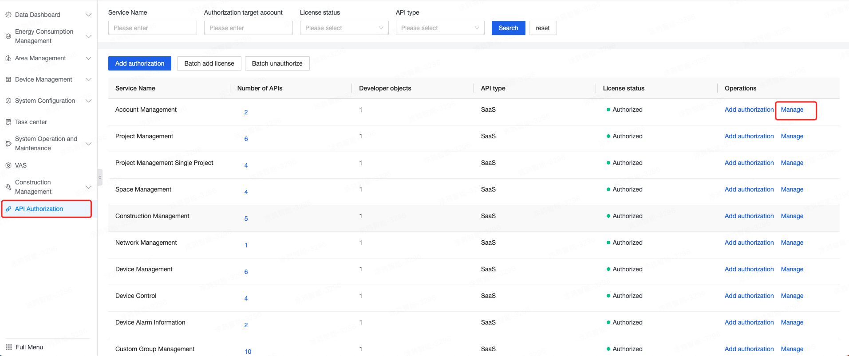Click the API Authorization plug icon
The height and width of the screenshot is (356, 849).
8,209
